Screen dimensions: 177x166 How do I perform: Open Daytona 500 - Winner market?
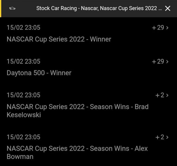tap(39, 73)
